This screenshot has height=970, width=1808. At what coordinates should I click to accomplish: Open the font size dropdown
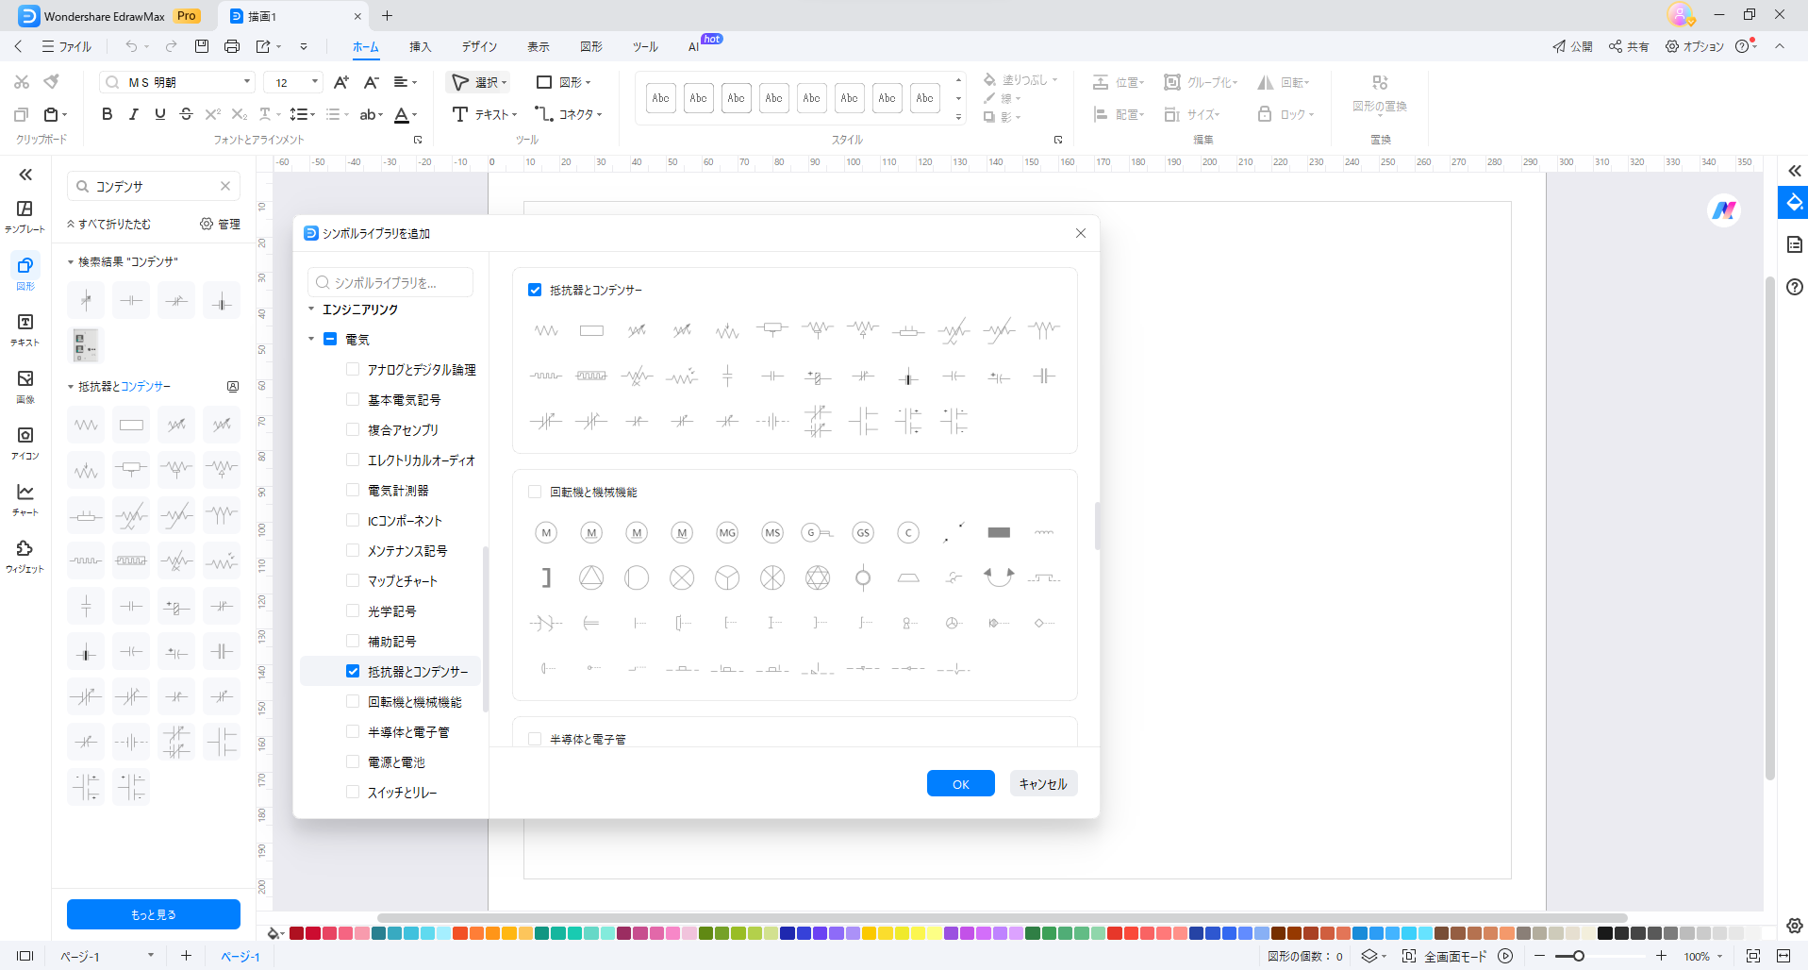[314, 82]
